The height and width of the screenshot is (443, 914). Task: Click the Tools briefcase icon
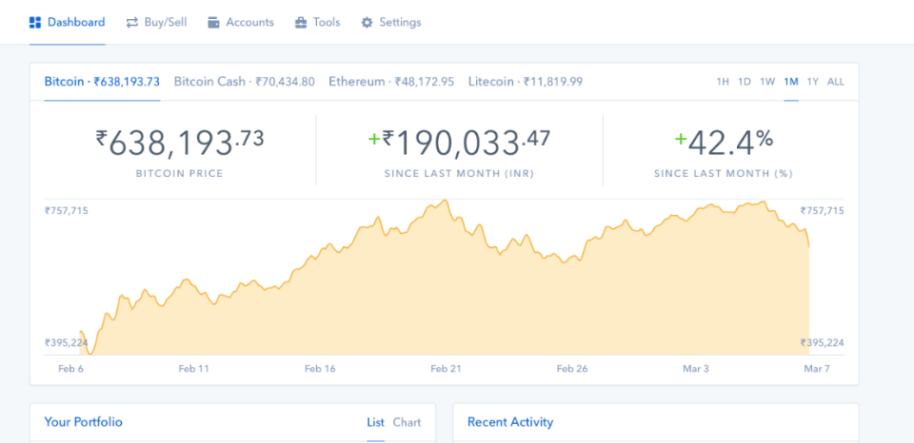tap(301, 22)
